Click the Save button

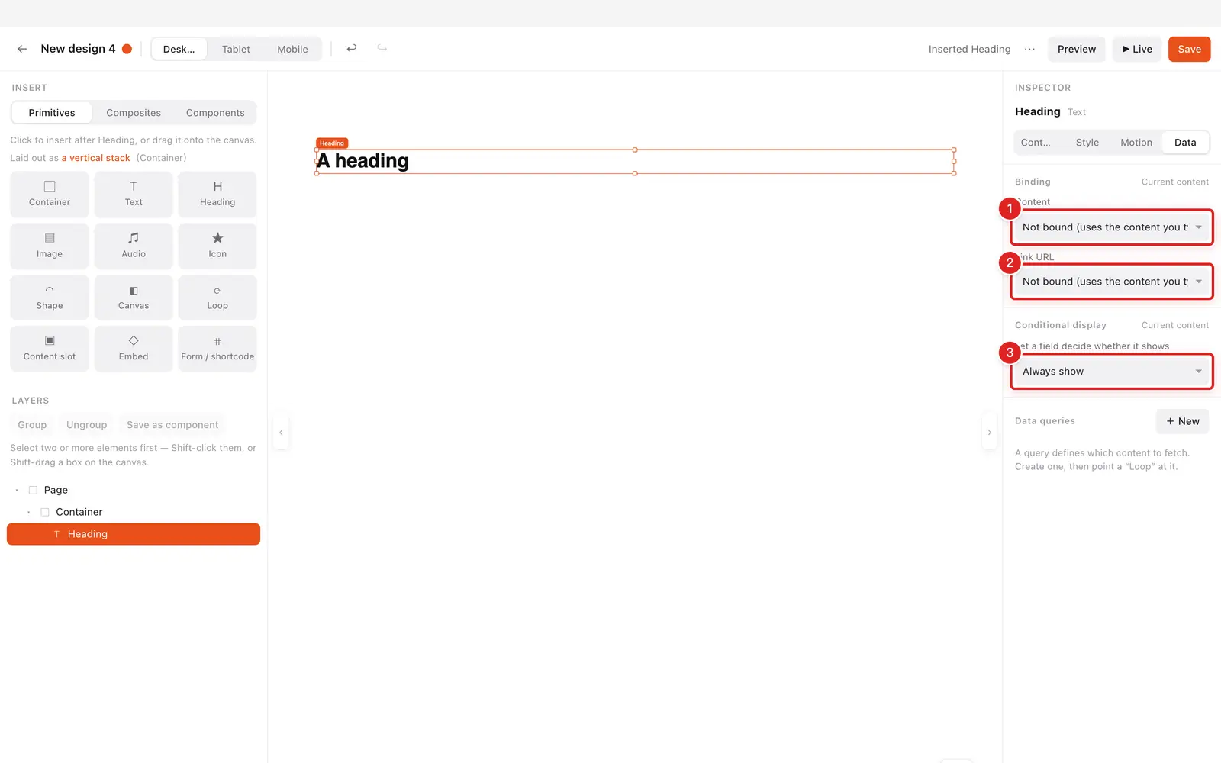click(1189, 49)
